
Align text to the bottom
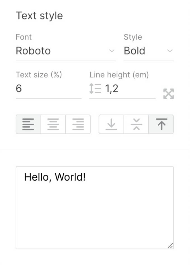tap(111, 124)
